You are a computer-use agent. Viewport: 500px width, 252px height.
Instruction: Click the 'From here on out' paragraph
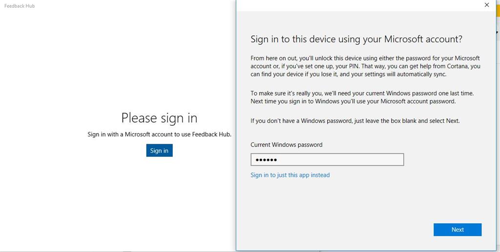coord(365,66)
